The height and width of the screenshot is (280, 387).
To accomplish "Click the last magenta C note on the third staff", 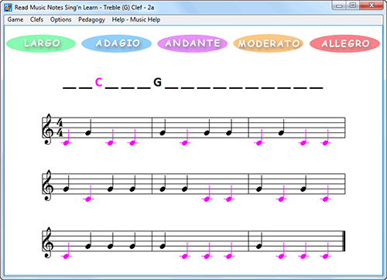I will coord(326,256).
